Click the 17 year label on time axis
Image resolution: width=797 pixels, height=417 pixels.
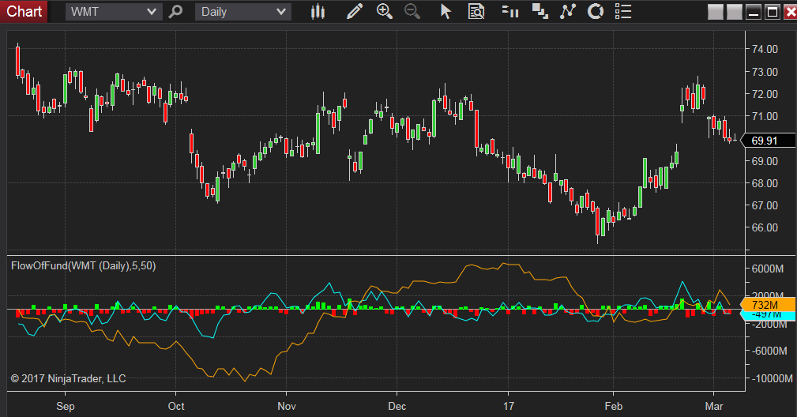coord(508,406)
